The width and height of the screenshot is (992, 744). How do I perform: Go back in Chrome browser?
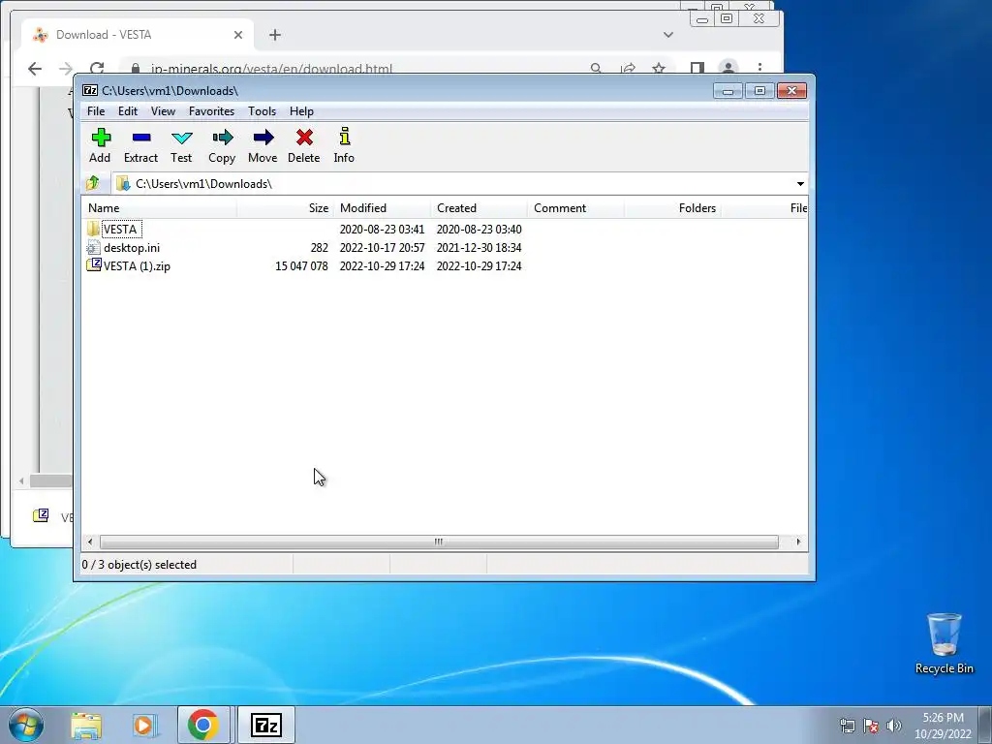[x=35, y=69]
